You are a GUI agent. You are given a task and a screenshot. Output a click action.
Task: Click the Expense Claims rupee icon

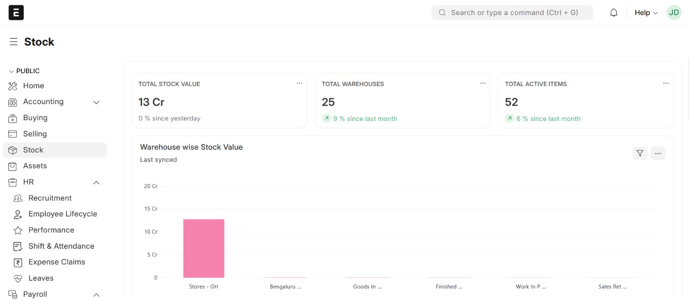(18, 263)
